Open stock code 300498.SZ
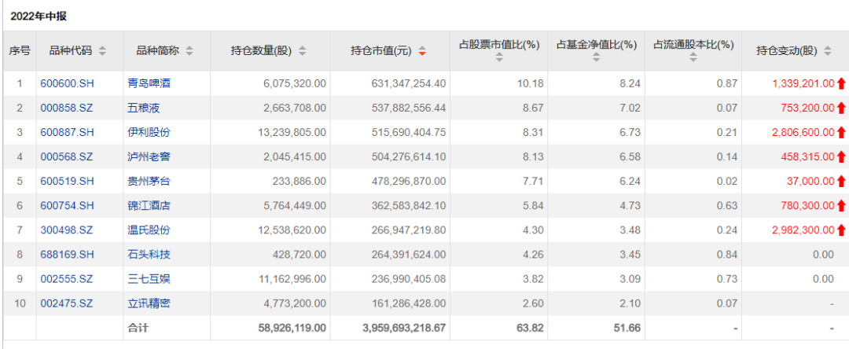849x349 pixels. point(67,230)
